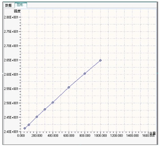Click the 2.40E+001 y-axis label
This screenshot has width=160, height=146.
click(x=11, y=132)
